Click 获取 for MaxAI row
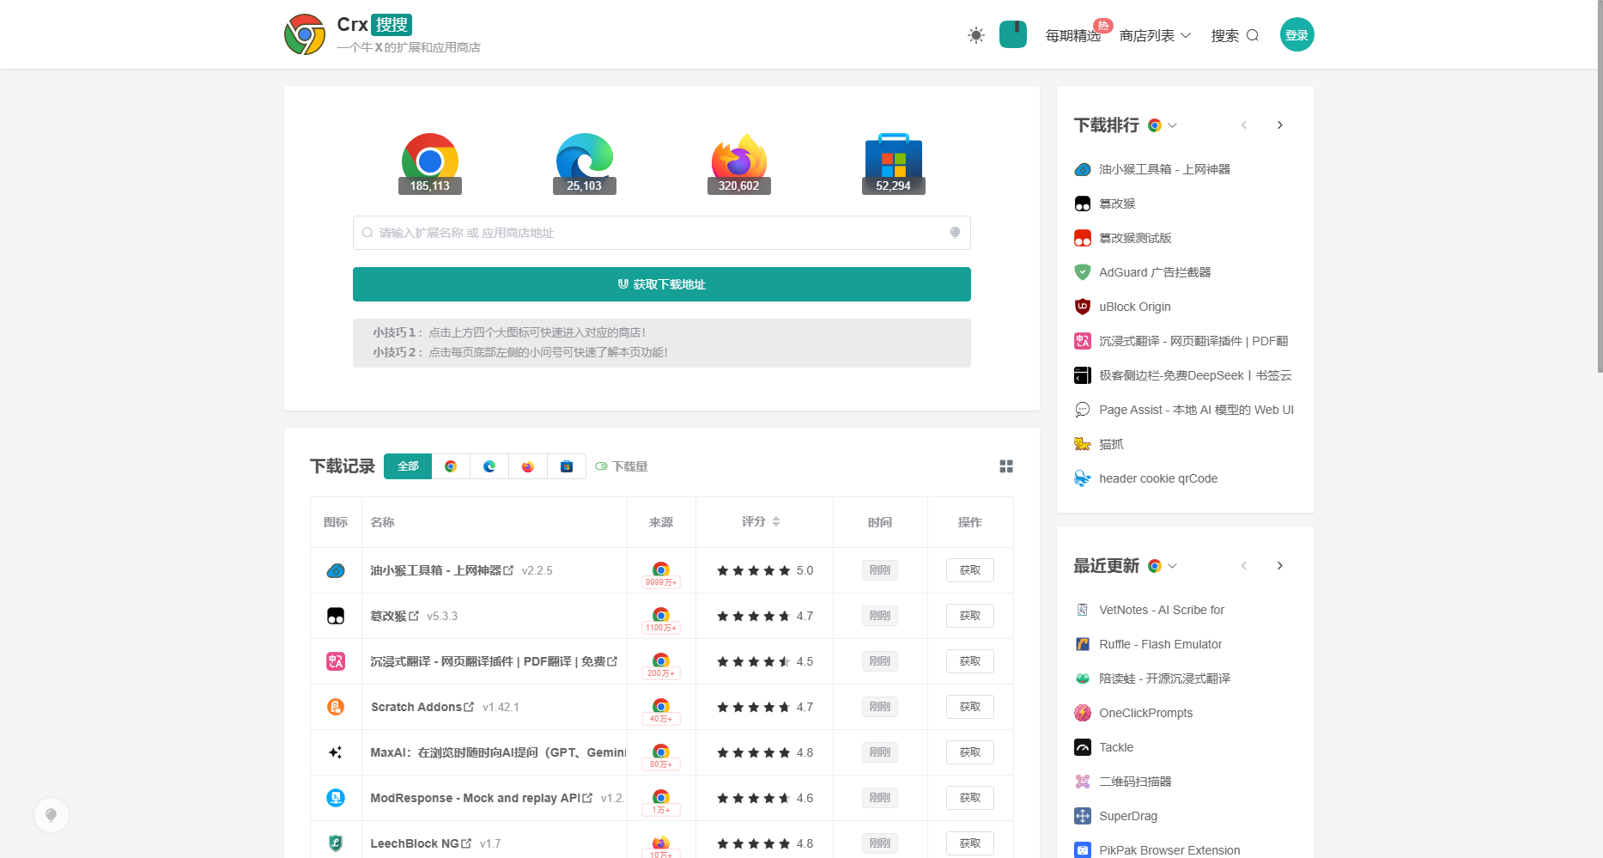 click(x=970, y=752)
